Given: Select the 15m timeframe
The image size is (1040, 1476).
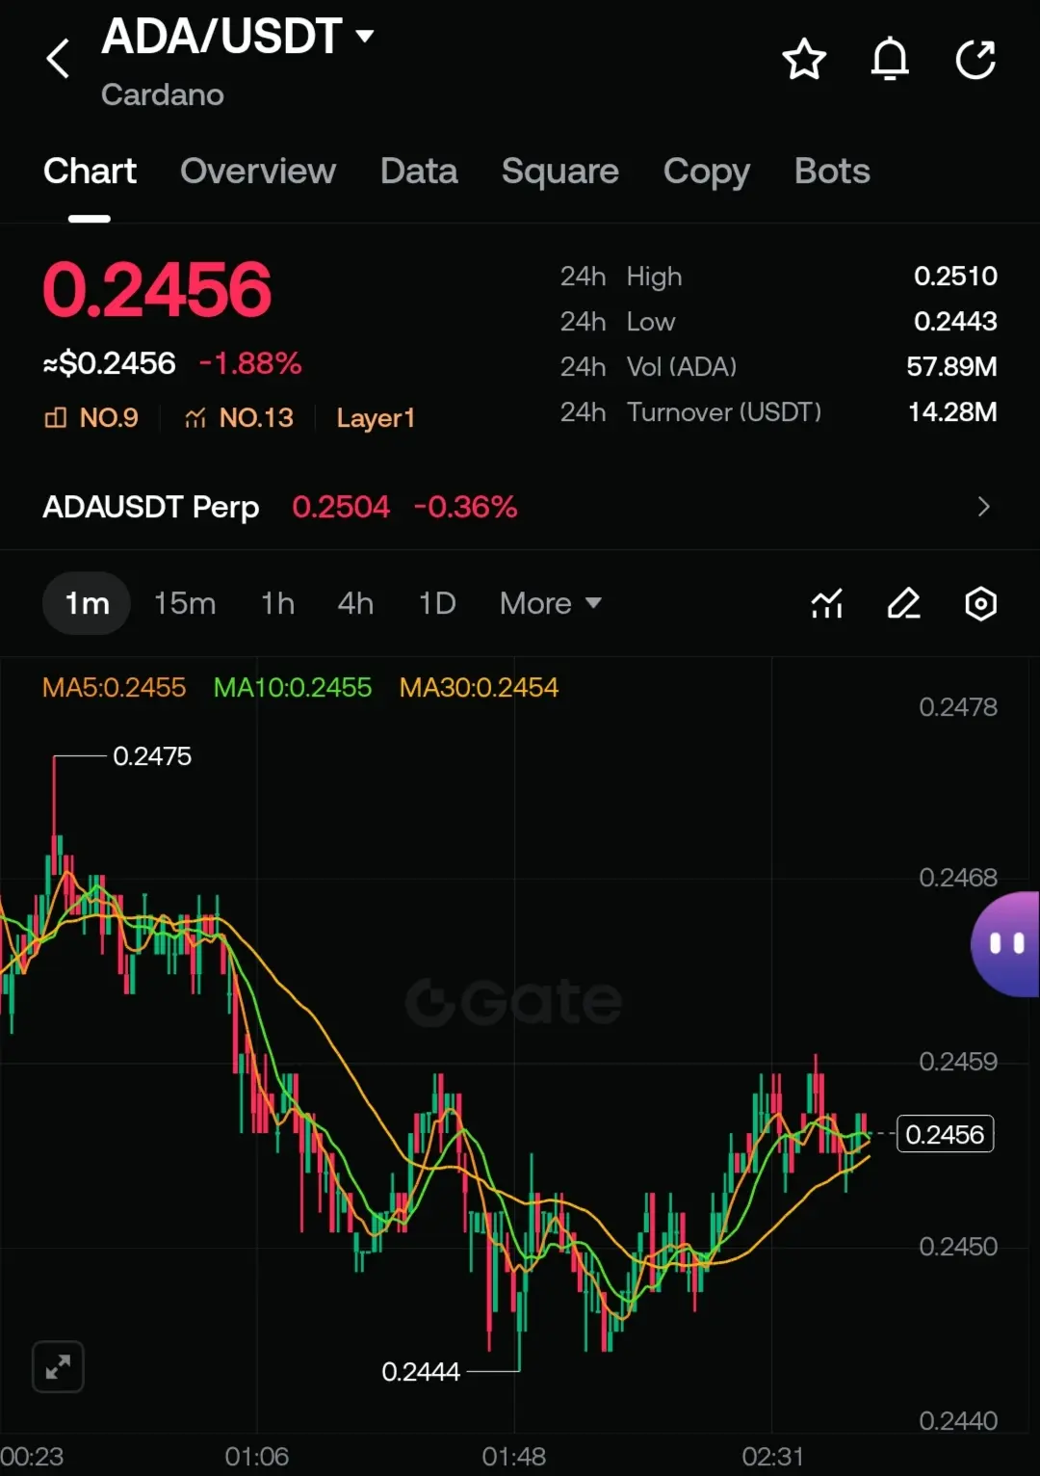Looking at the screenshot, I should coord(185,604).
